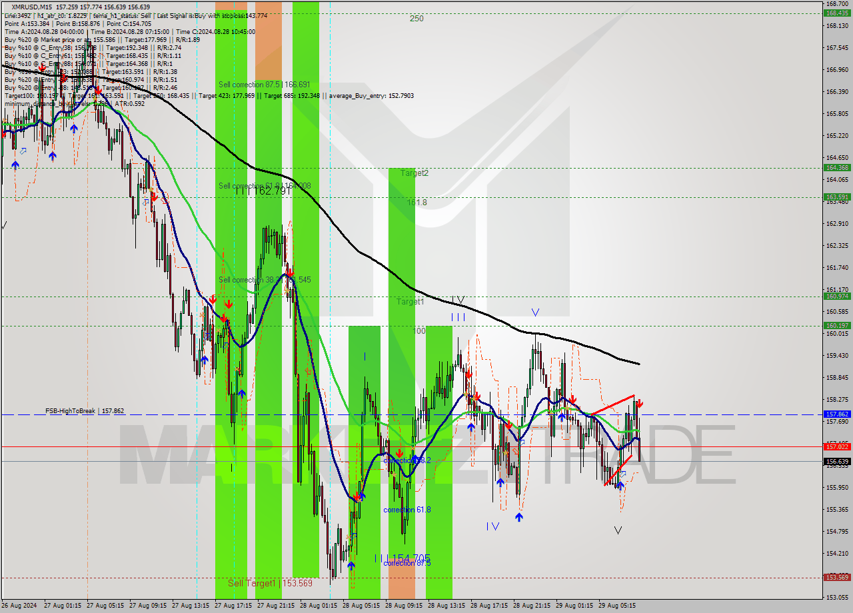Click the 162.325 price axis value
The width and height of the screenshot is (853, 613).
[837, 245]
